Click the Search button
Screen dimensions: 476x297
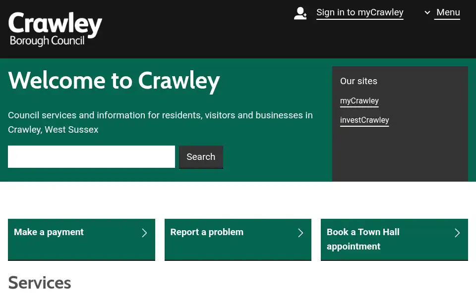tap(201, 157)
